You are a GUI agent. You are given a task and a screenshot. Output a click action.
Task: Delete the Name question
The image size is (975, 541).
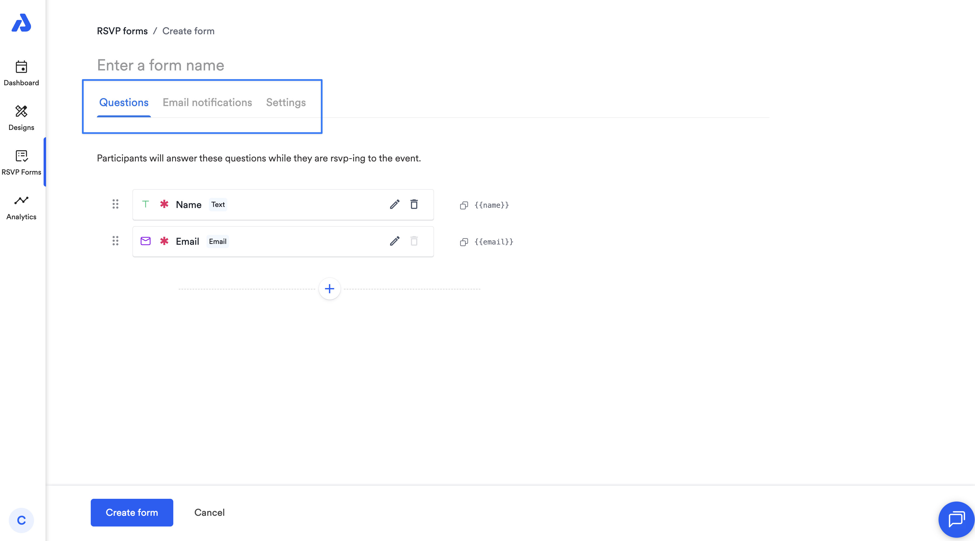pyautogui.click(x=414, y=205)
